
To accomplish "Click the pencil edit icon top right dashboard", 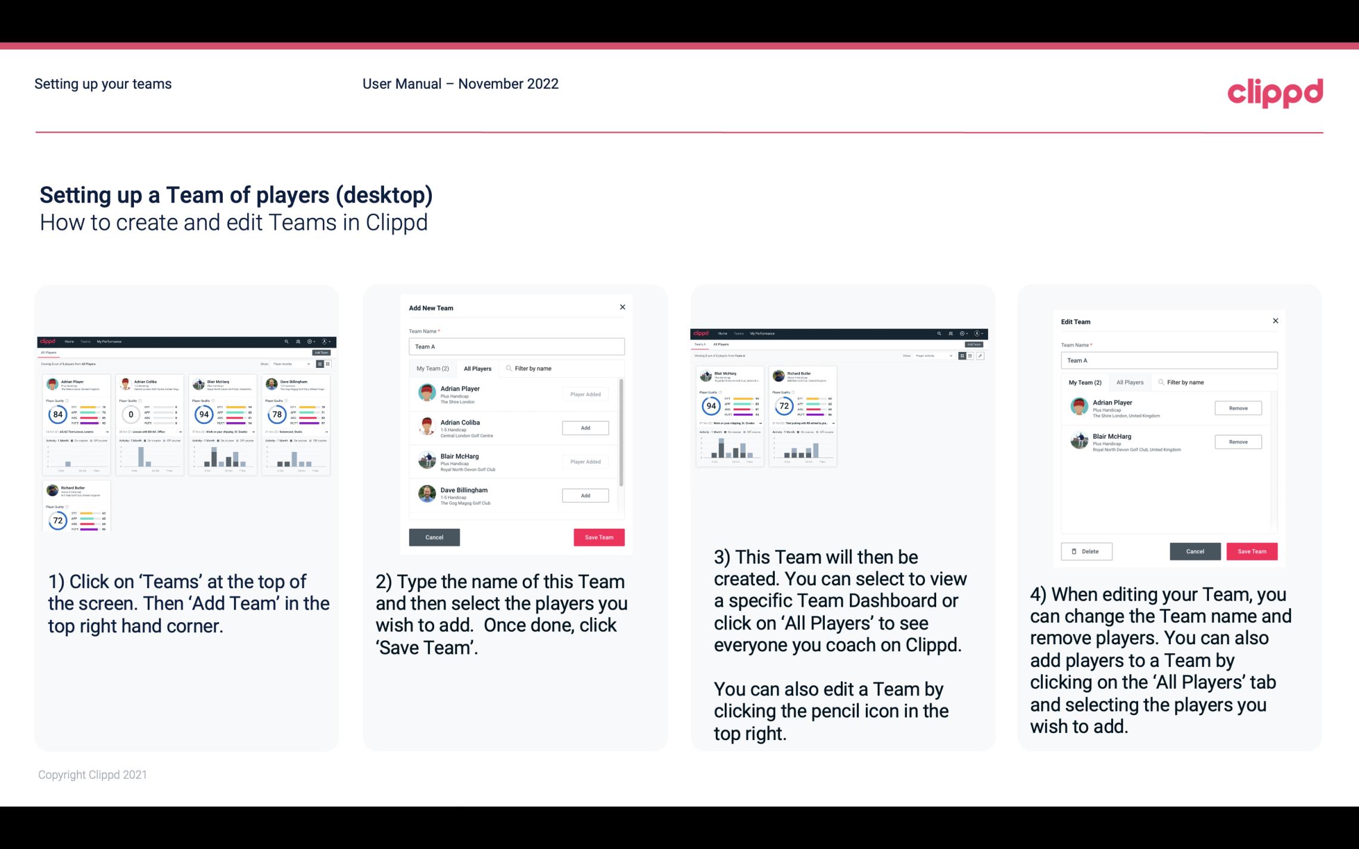I will (980, 356).
